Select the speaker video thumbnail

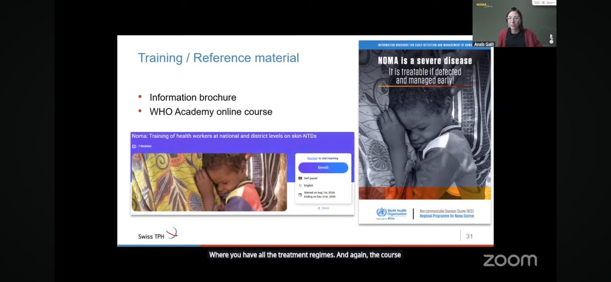tap(514, 23)
